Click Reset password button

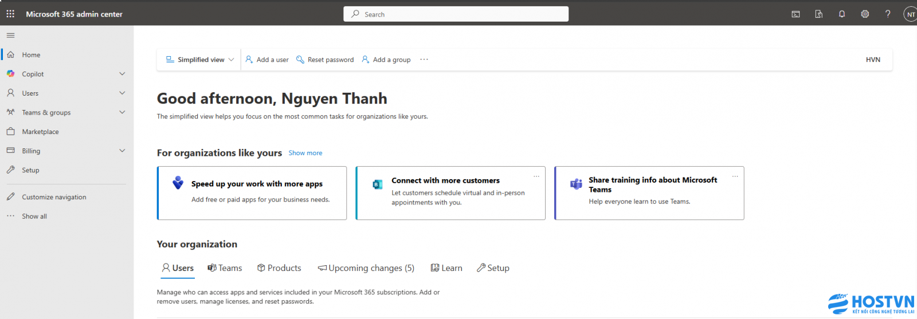tap(325, 60)
